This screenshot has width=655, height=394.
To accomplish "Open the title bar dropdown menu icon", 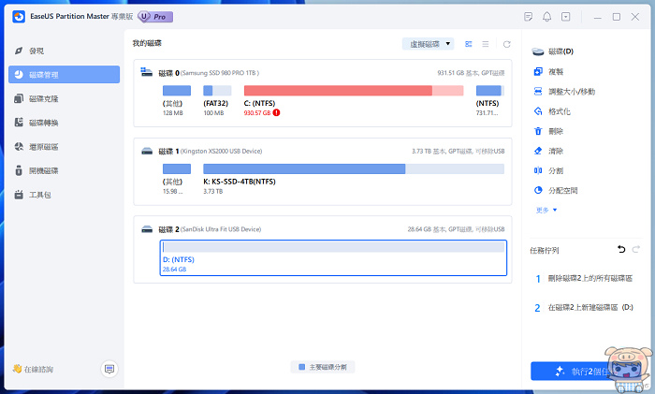I will pos(565,17).
